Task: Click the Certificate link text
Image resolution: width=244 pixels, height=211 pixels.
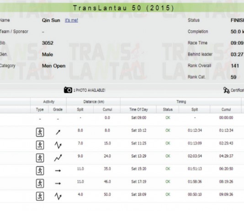Action: [x=237, y=90]
